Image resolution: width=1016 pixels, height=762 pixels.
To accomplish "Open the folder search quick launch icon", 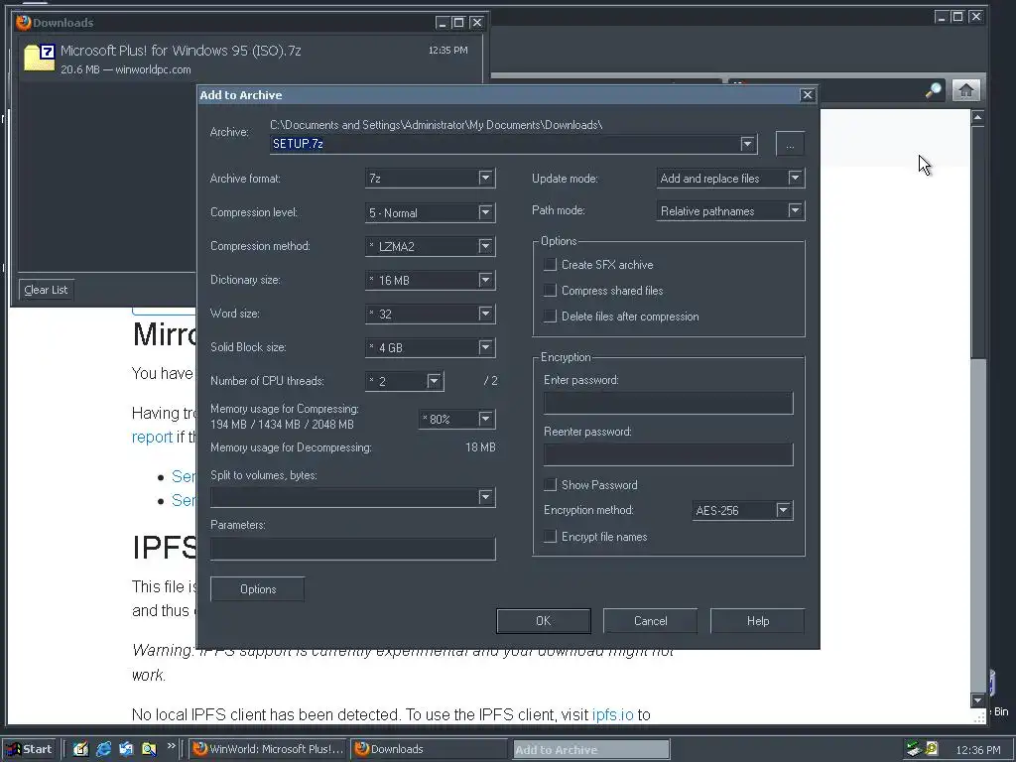I will pos(149,749).
